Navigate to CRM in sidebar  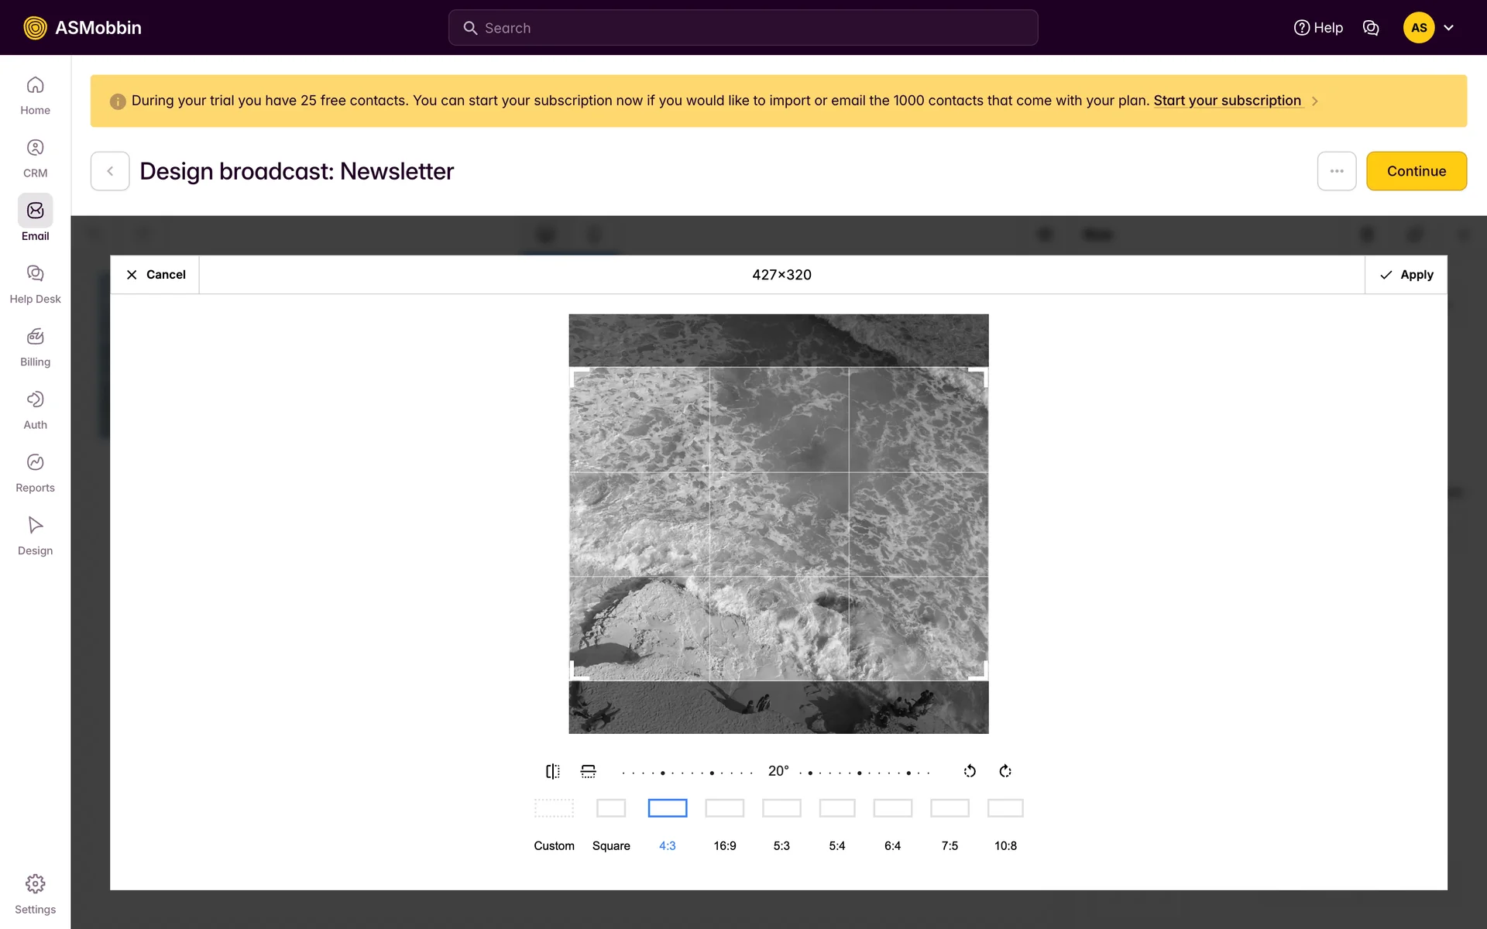point(35,157)
